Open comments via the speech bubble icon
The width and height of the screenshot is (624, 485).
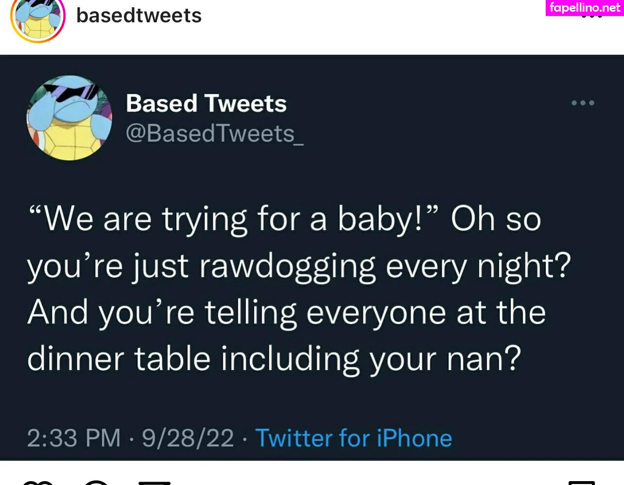coord(96,483)
